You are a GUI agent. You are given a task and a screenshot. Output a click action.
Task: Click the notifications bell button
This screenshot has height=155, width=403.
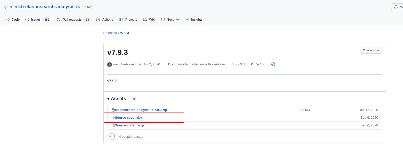tap(397, 7)
